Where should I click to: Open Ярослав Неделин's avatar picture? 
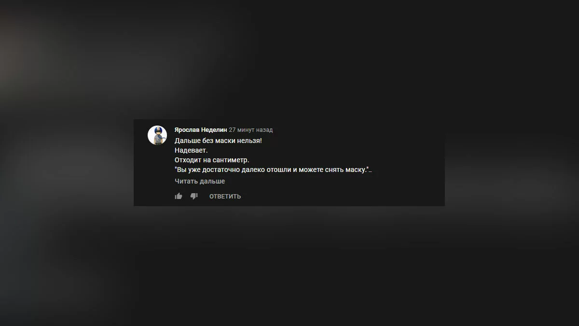click(x=157, y=135)
